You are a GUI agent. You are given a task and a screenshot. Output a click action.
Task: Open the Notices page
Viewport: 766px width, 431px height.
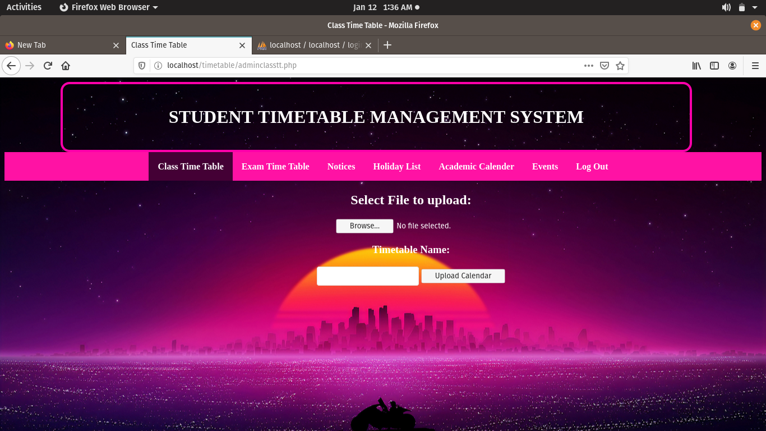pos(342,167)
